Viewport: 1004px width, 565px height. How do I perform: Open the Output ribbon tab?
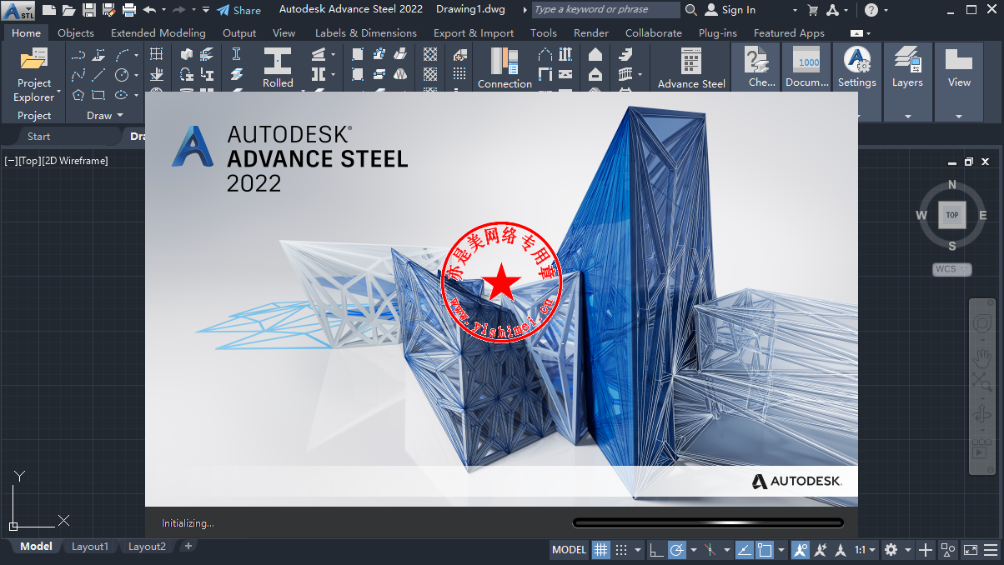pos(239,33)
